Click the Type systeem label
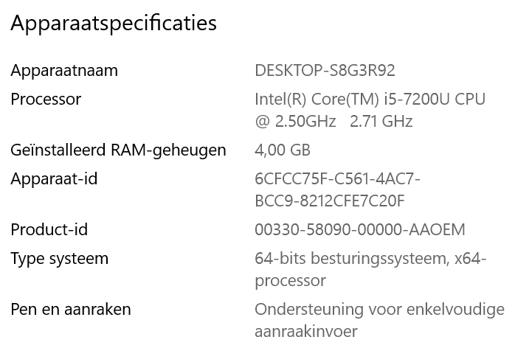This screenshot has width=515, height=348. pyautogui.click(x=59, y=259)
